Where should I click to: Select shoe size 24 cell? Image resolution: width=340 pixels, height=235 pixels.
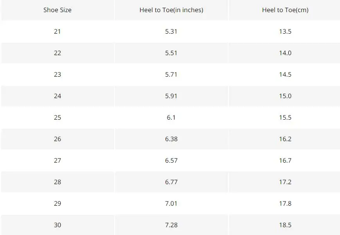pyautogui.click(x=58, y=96)
